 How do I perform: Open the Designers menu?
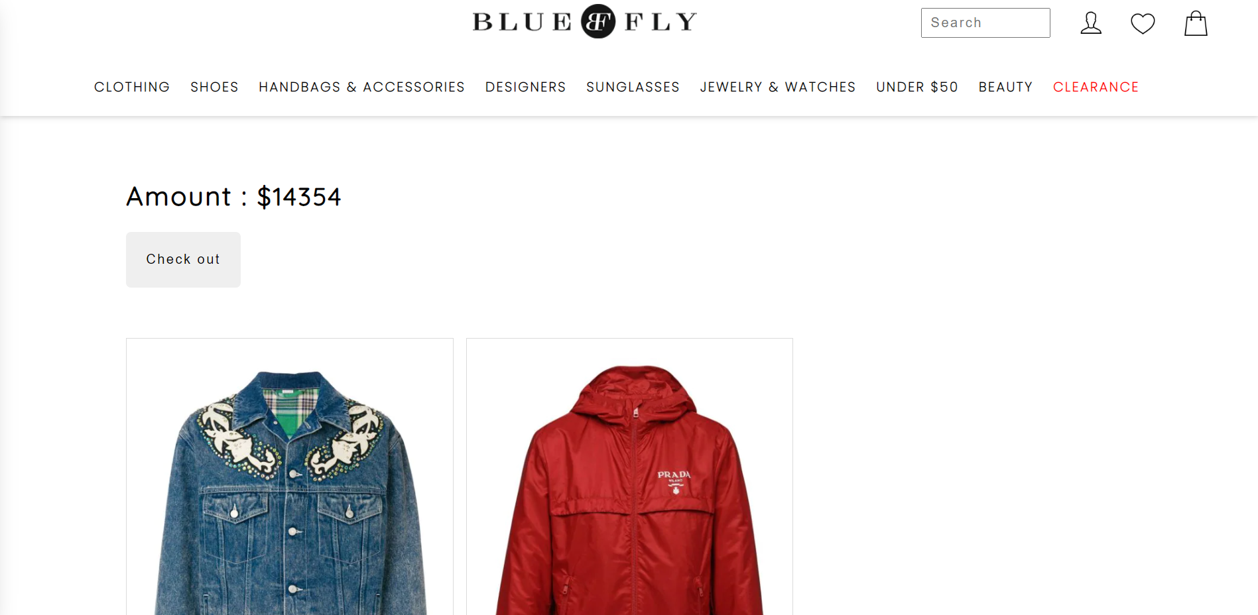click(x=525, y=87)
